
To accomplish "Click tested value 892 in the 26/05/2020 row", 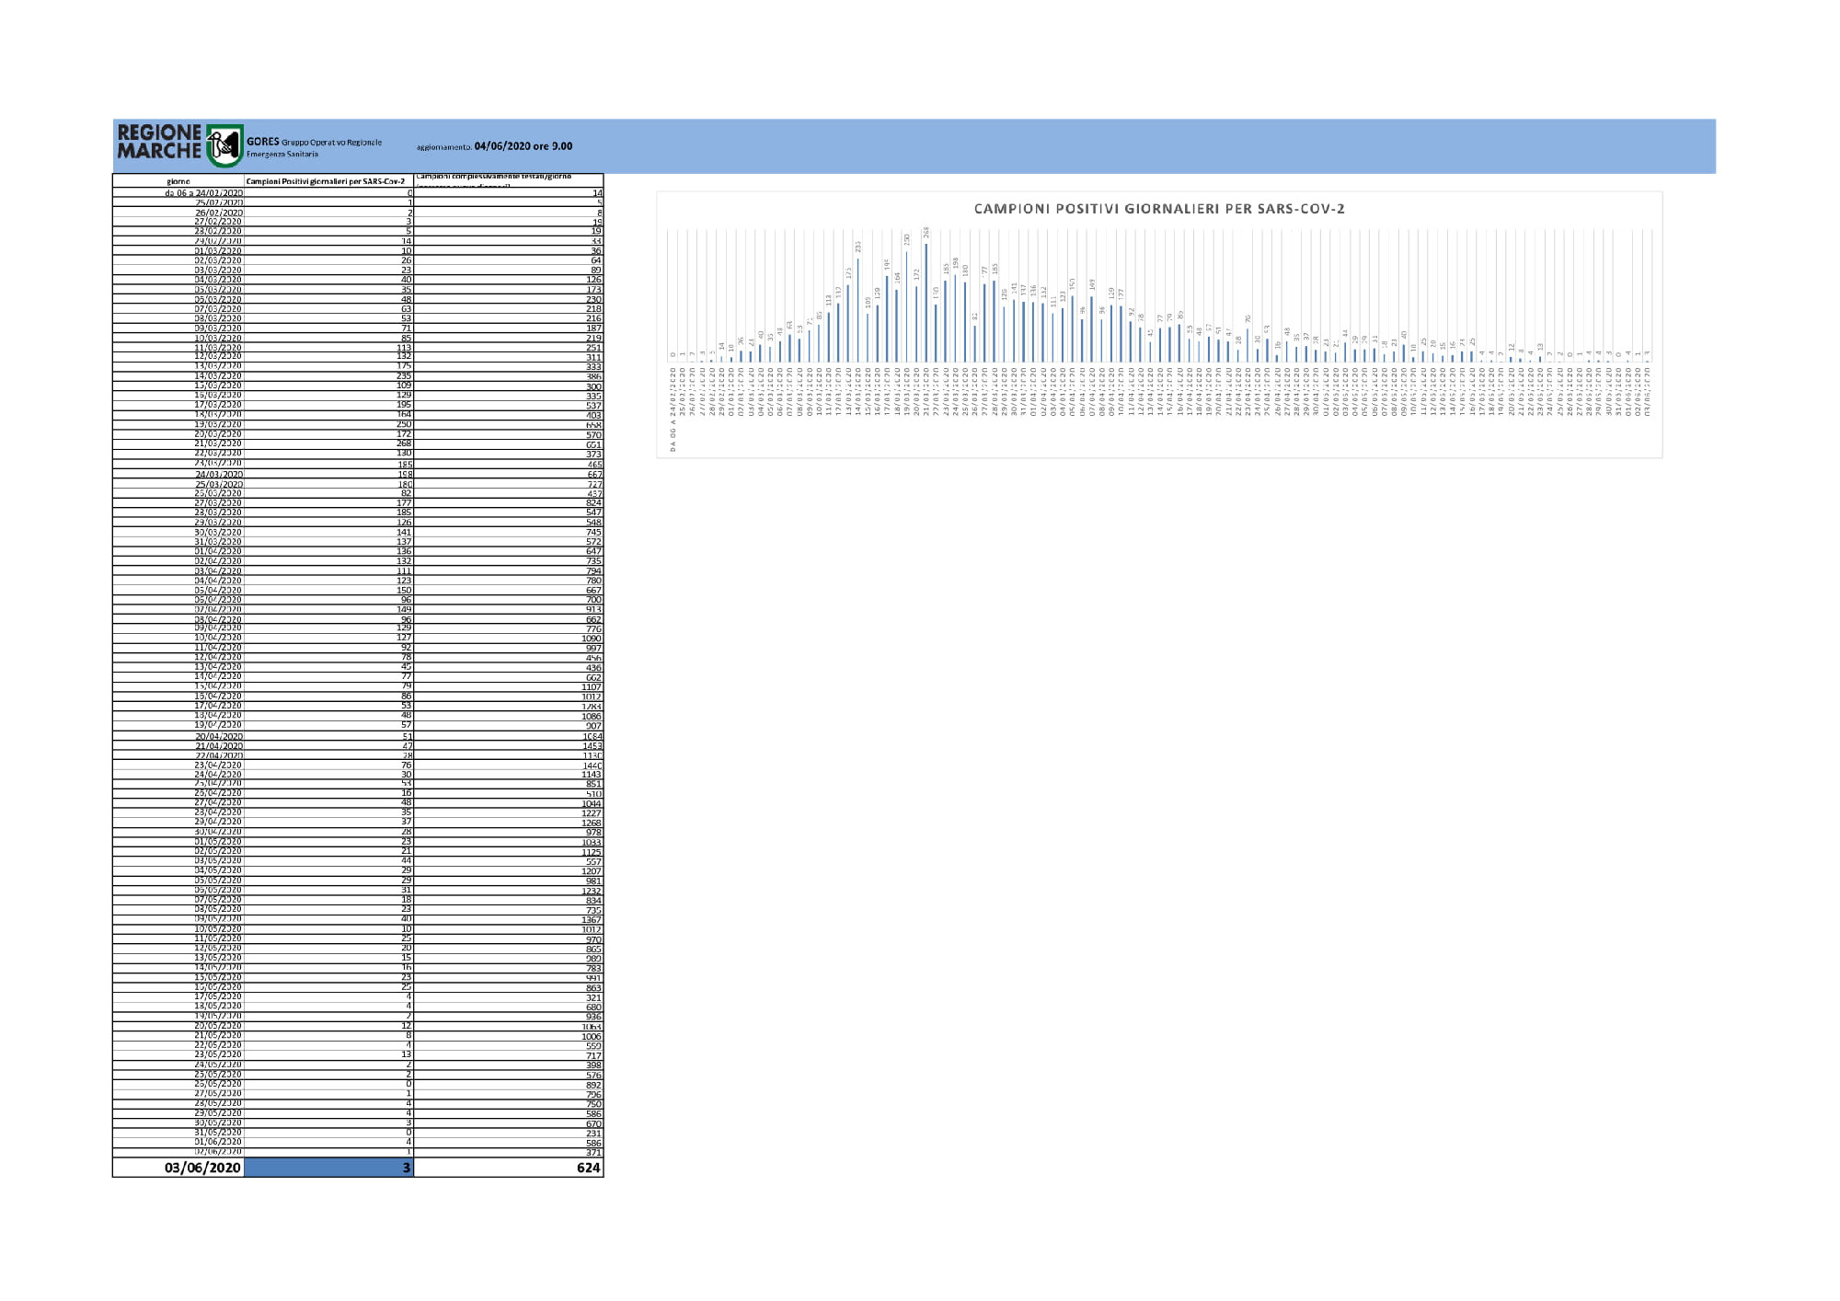I will coord(593,1085).
